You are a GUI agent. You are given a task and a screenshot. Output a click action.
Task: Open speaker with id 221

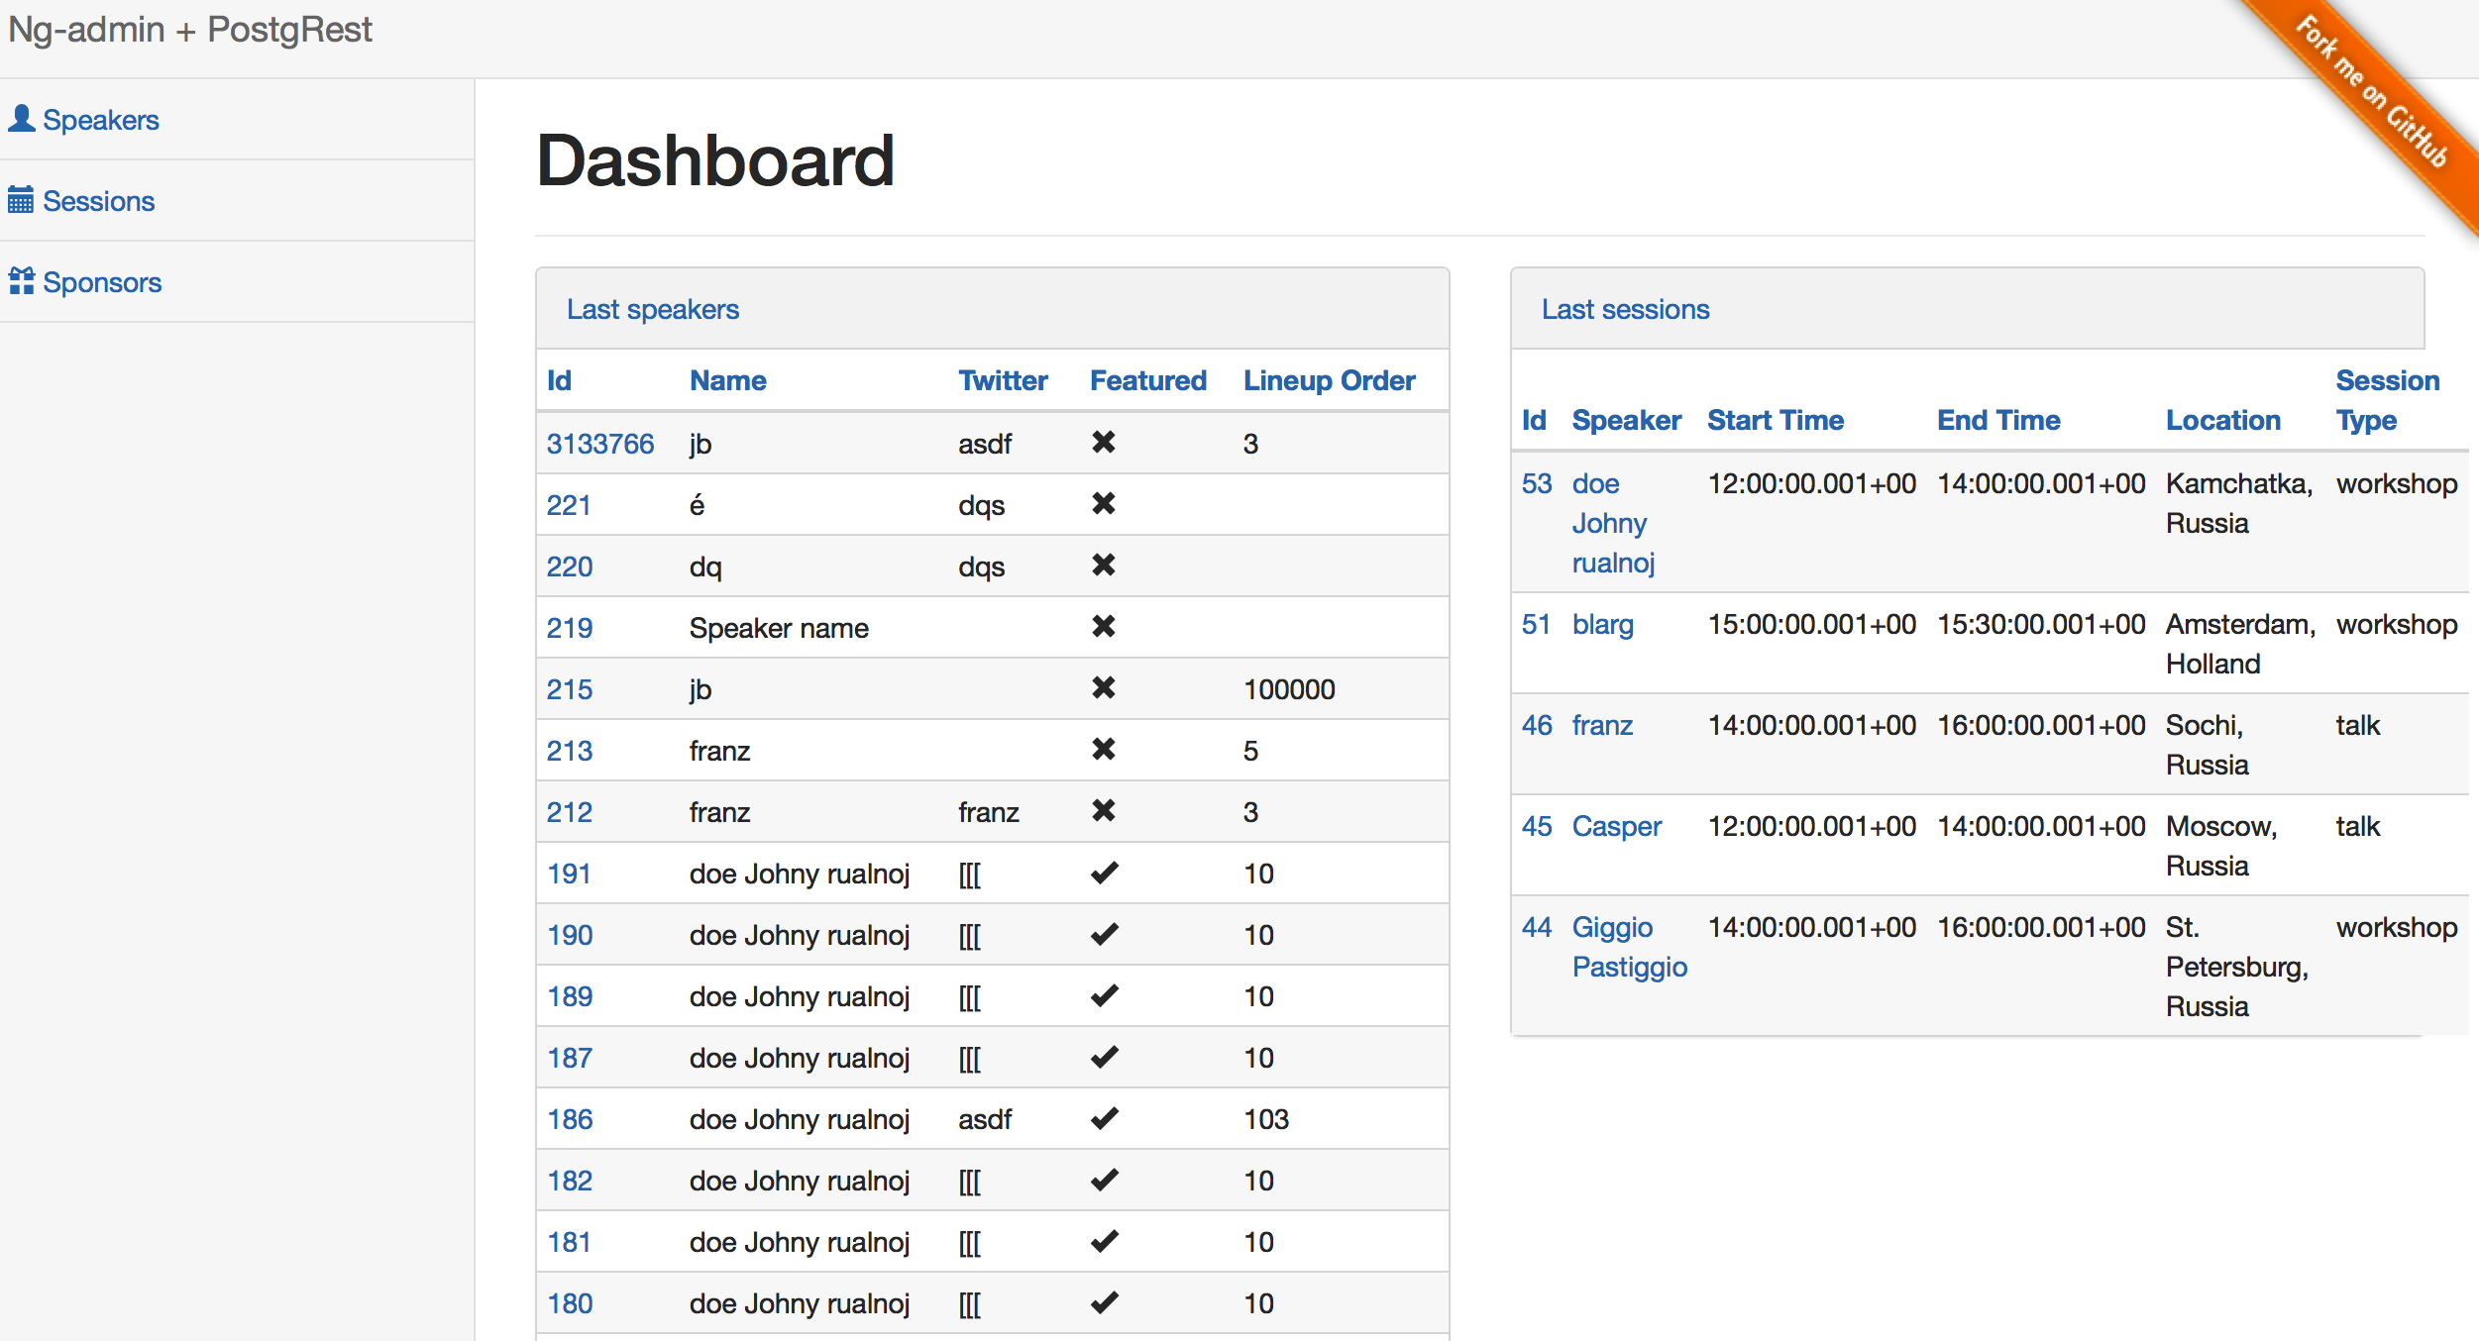(x=569, y=505)
